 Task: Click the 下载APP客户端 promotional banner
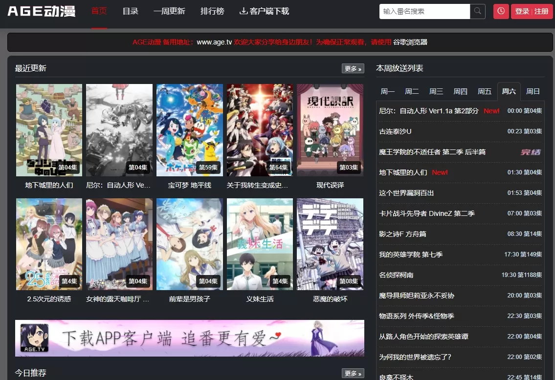click(x=189, y=338)
